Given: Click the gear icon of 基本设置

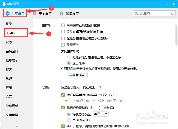Looking at the screenshot, I should pos(8,13).
